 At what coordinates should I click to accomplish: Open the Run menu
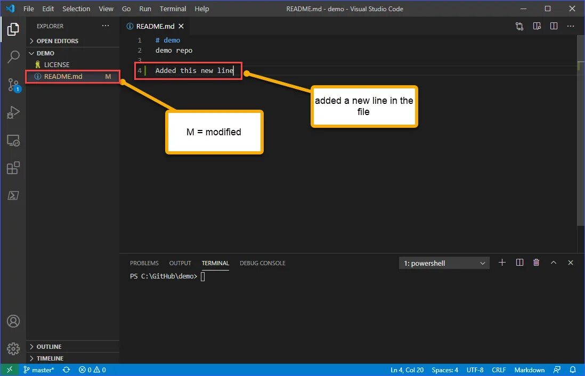pos(145,9)
